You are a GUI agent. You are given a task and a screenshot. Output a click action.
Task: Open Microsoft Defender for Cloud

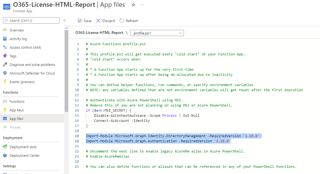pos(32,73)
